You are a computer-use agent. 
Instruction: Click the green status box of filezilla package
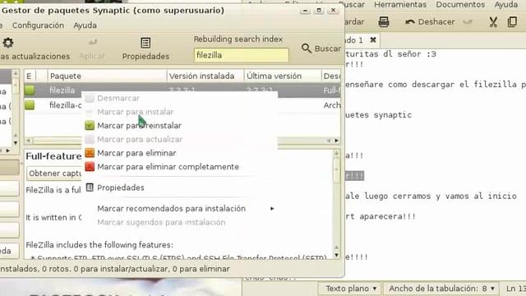click(30, 90)
